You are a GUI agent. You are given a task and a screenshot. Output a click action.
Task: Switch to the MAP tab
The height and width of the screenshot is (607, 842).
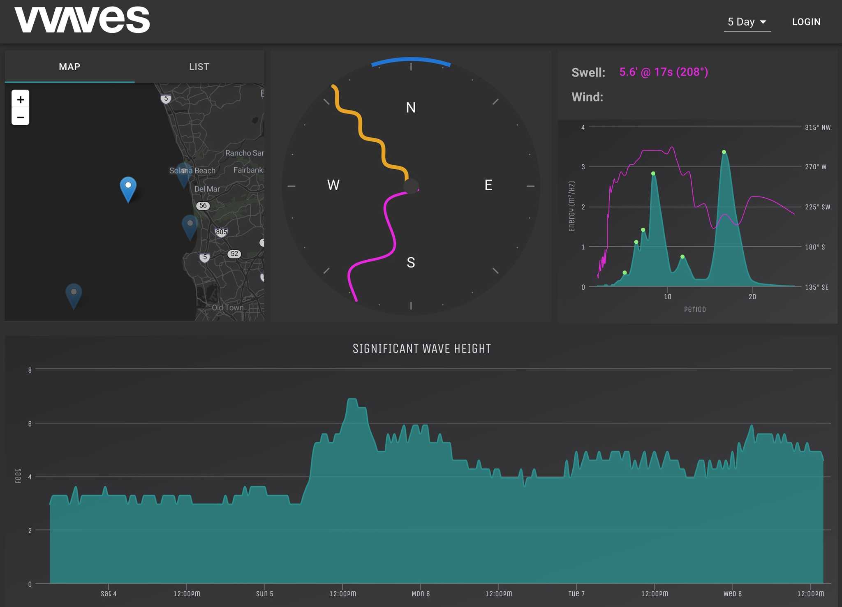coord(69,67)
